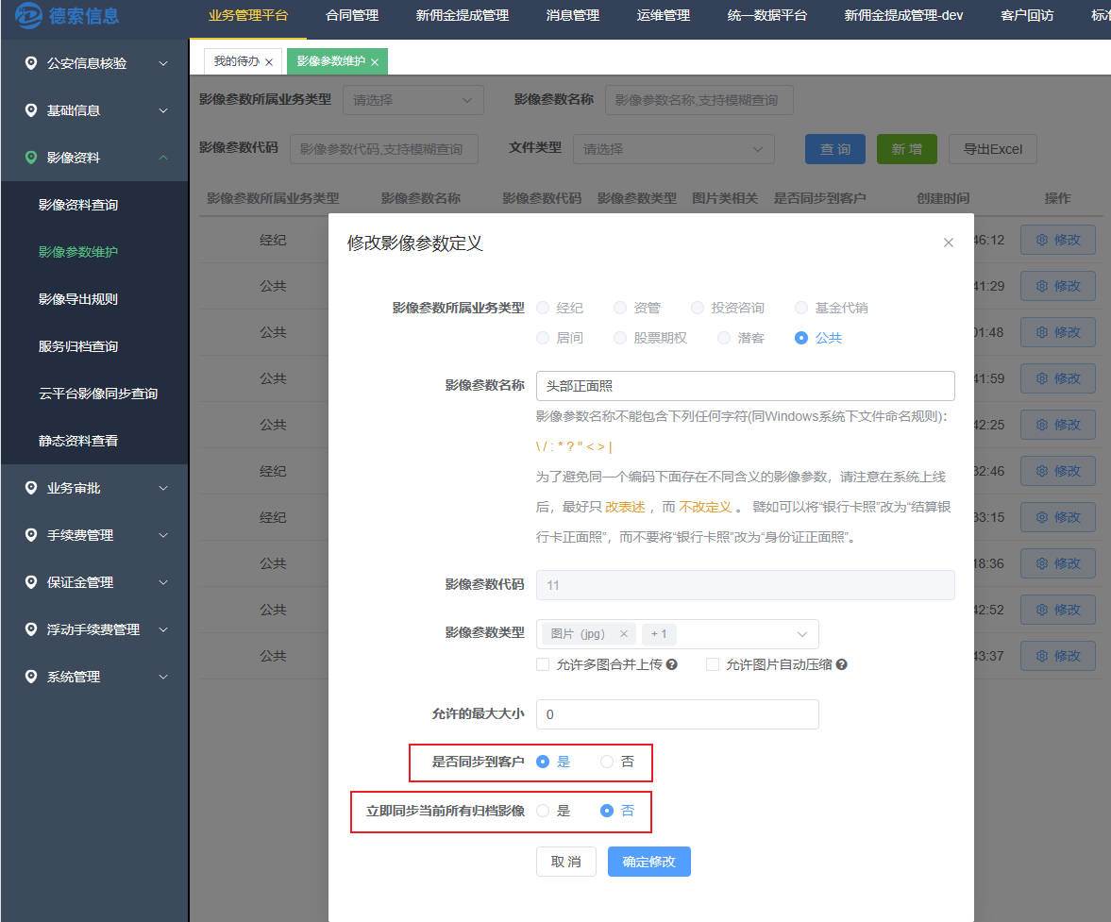Click the green pin icon beside 影像资料
The image size is (1111, 922).
pyautogui.click(x=30, y=158)
